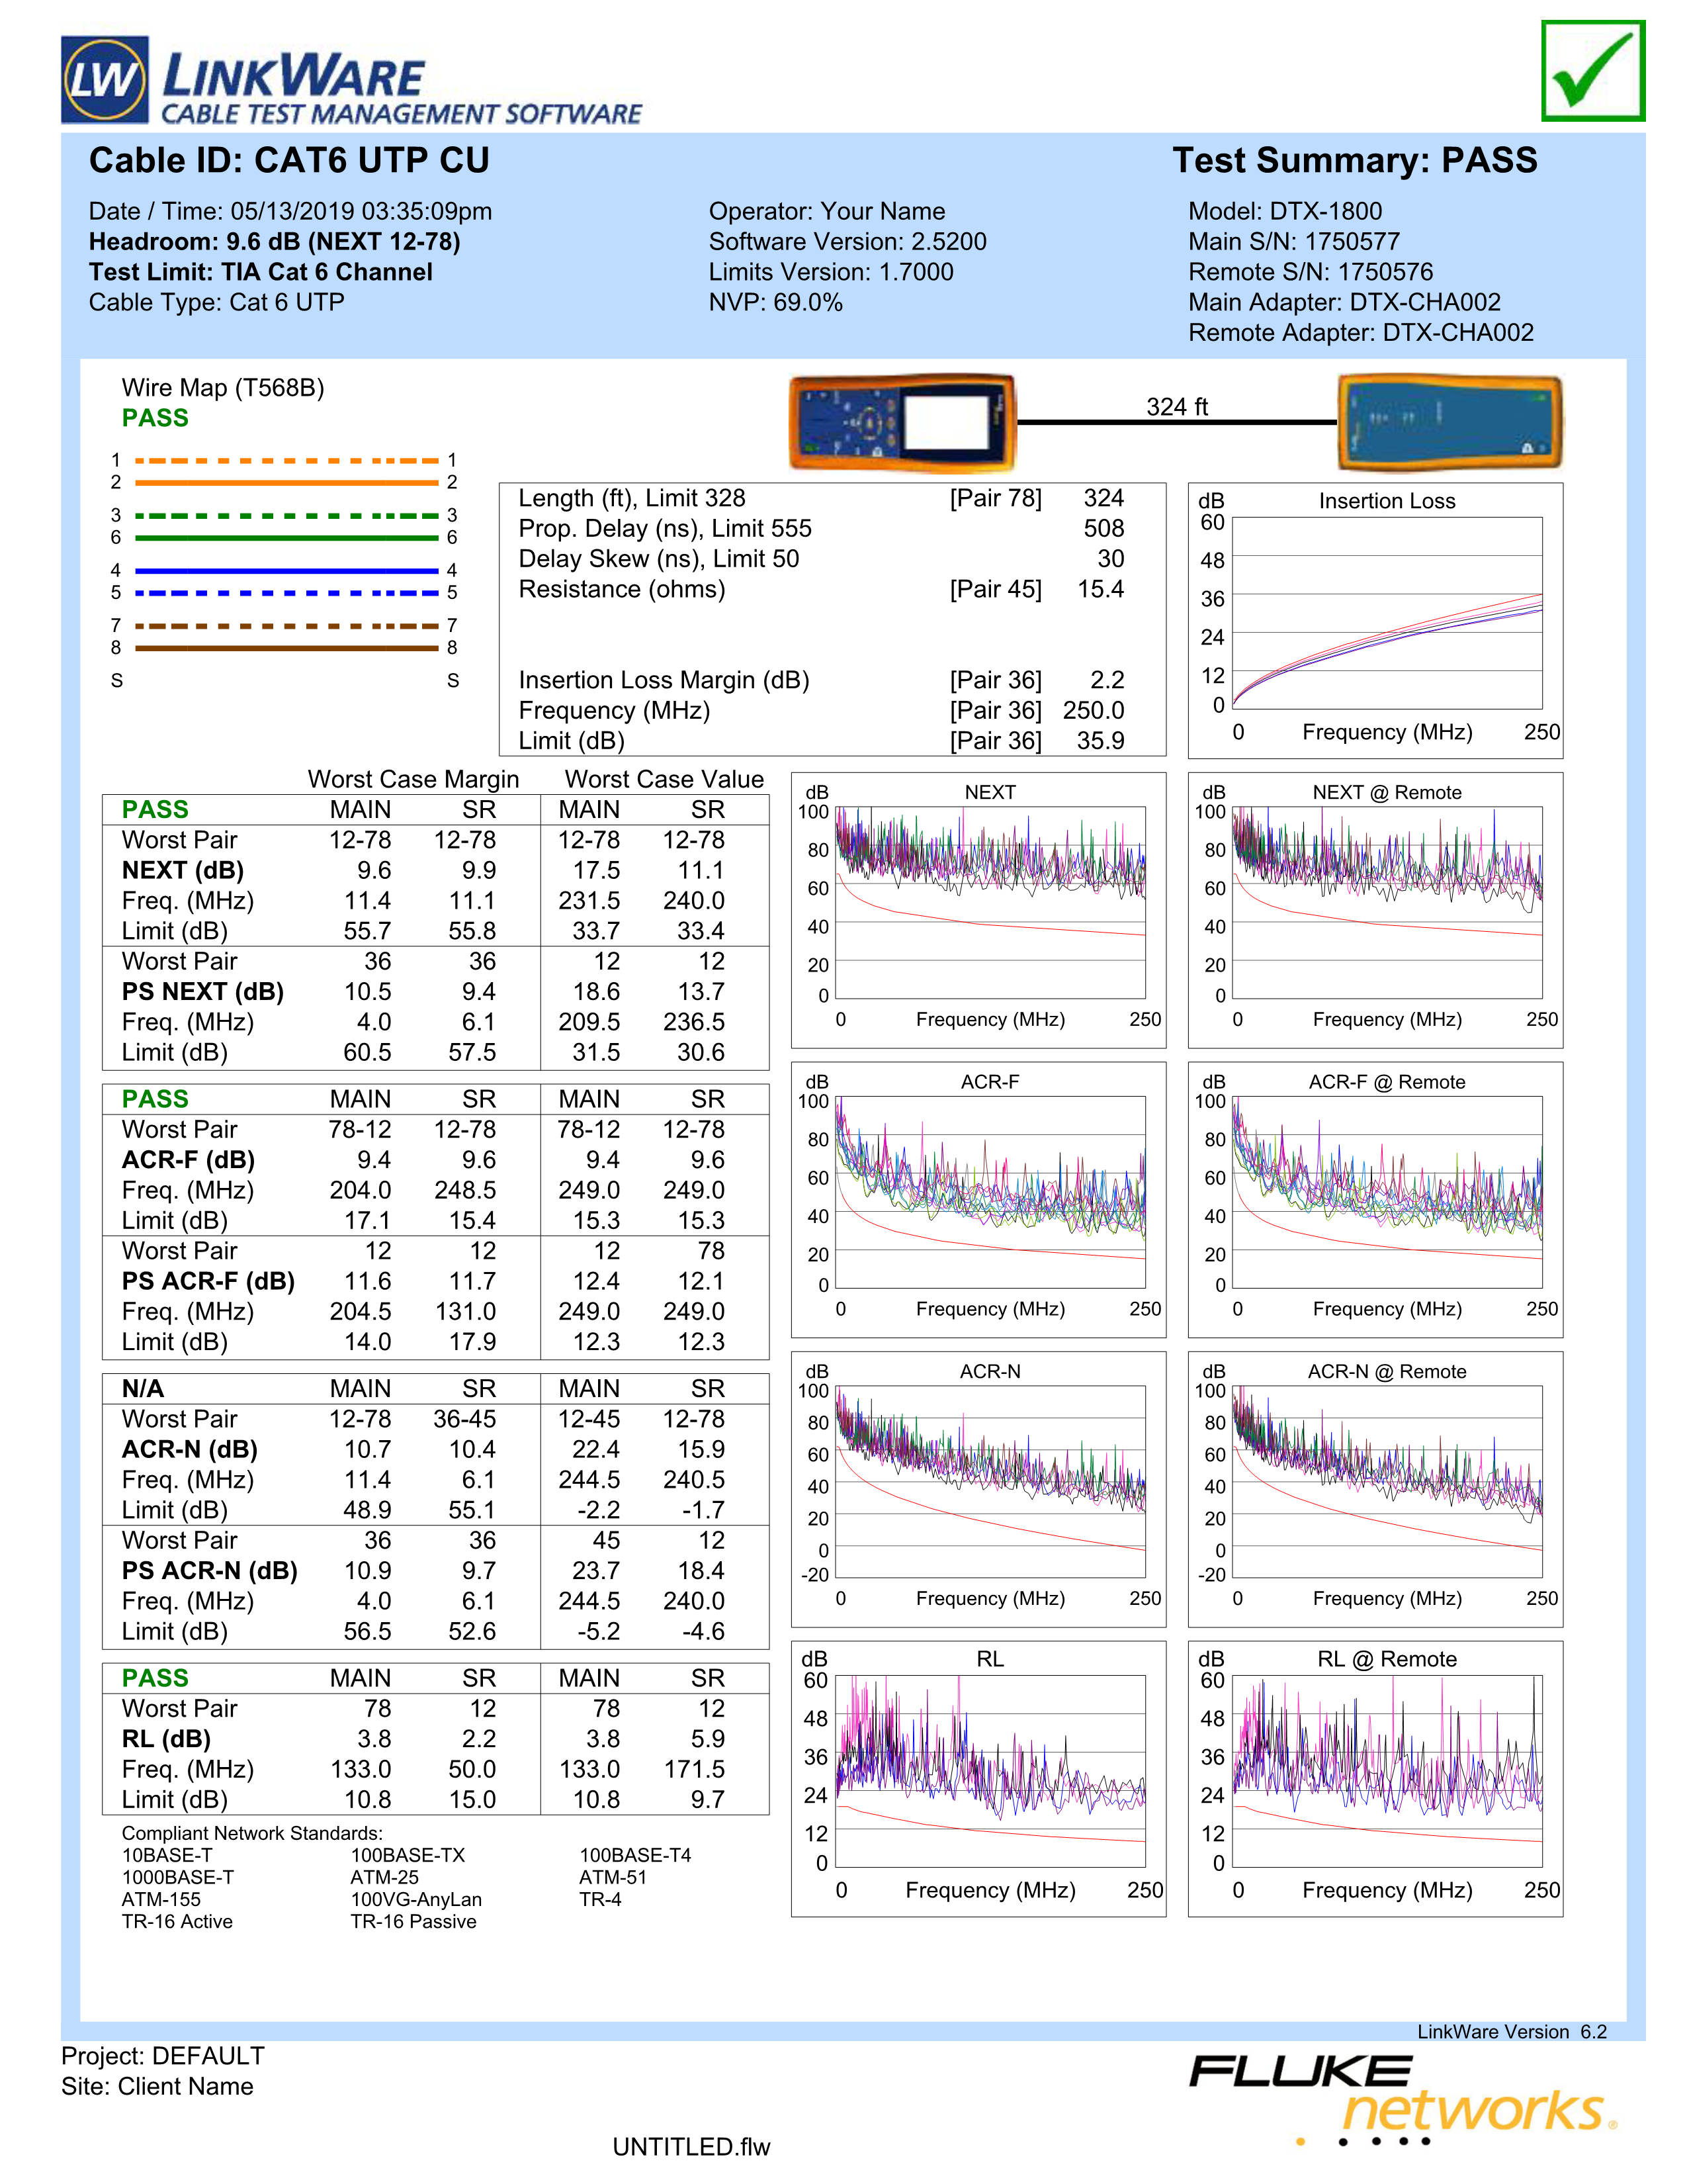The width and height of the screenshot is (1687, 2184).
Task: Click the remote tester unit image
Action: coord(1449,423)
